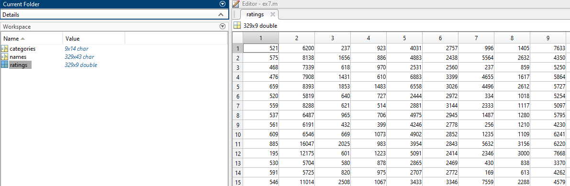Viewport: 570px width, 186px height.
Task: Click the 9x14 char value of categories
Action: (77, 48)
